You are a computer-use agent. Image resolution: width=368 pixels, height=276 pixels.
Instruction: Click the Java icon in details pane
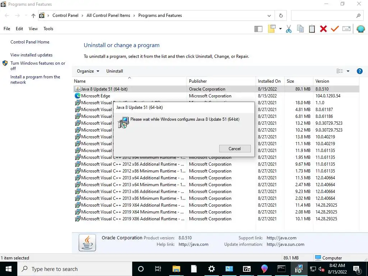87,243
